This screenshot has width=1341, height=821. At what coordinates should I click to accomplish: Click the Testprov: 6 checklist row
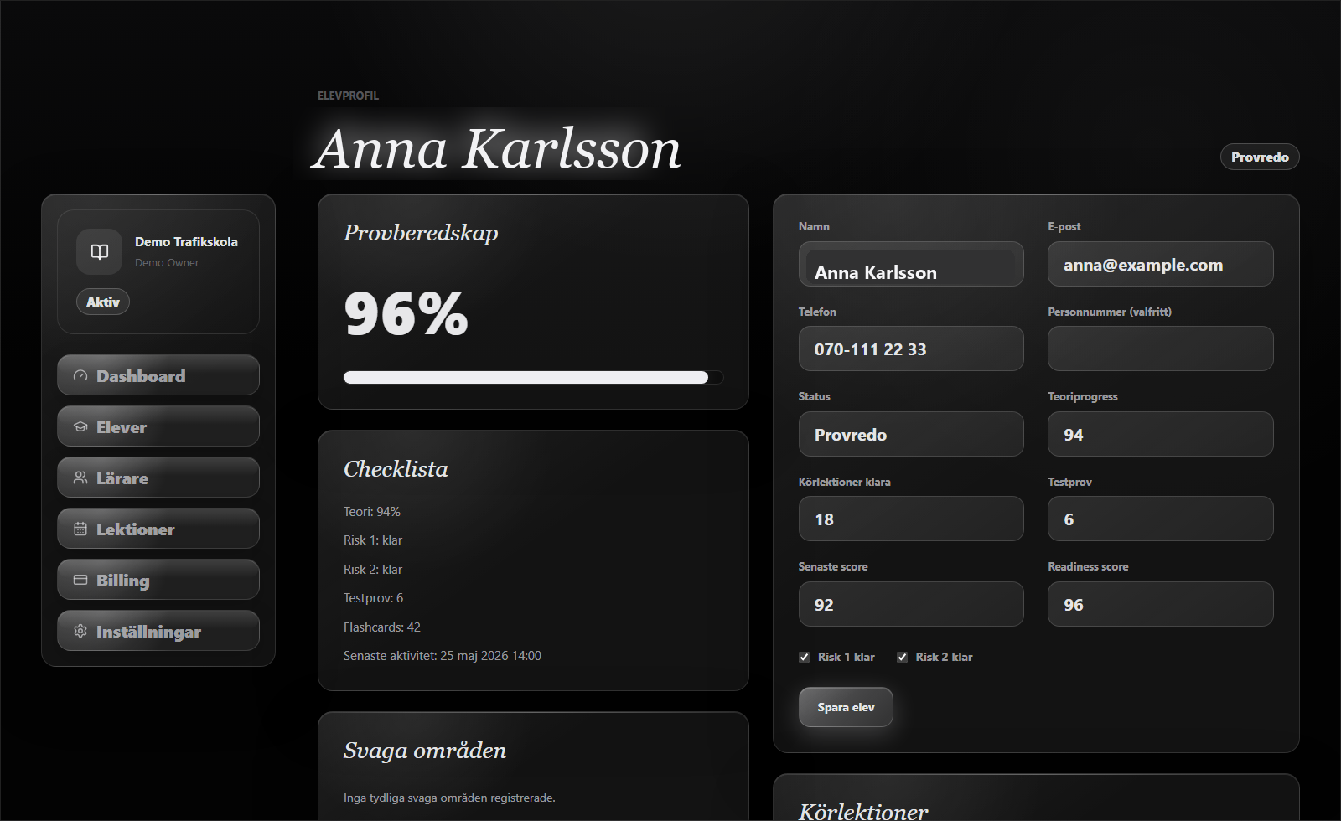click(x=373, y=598)
